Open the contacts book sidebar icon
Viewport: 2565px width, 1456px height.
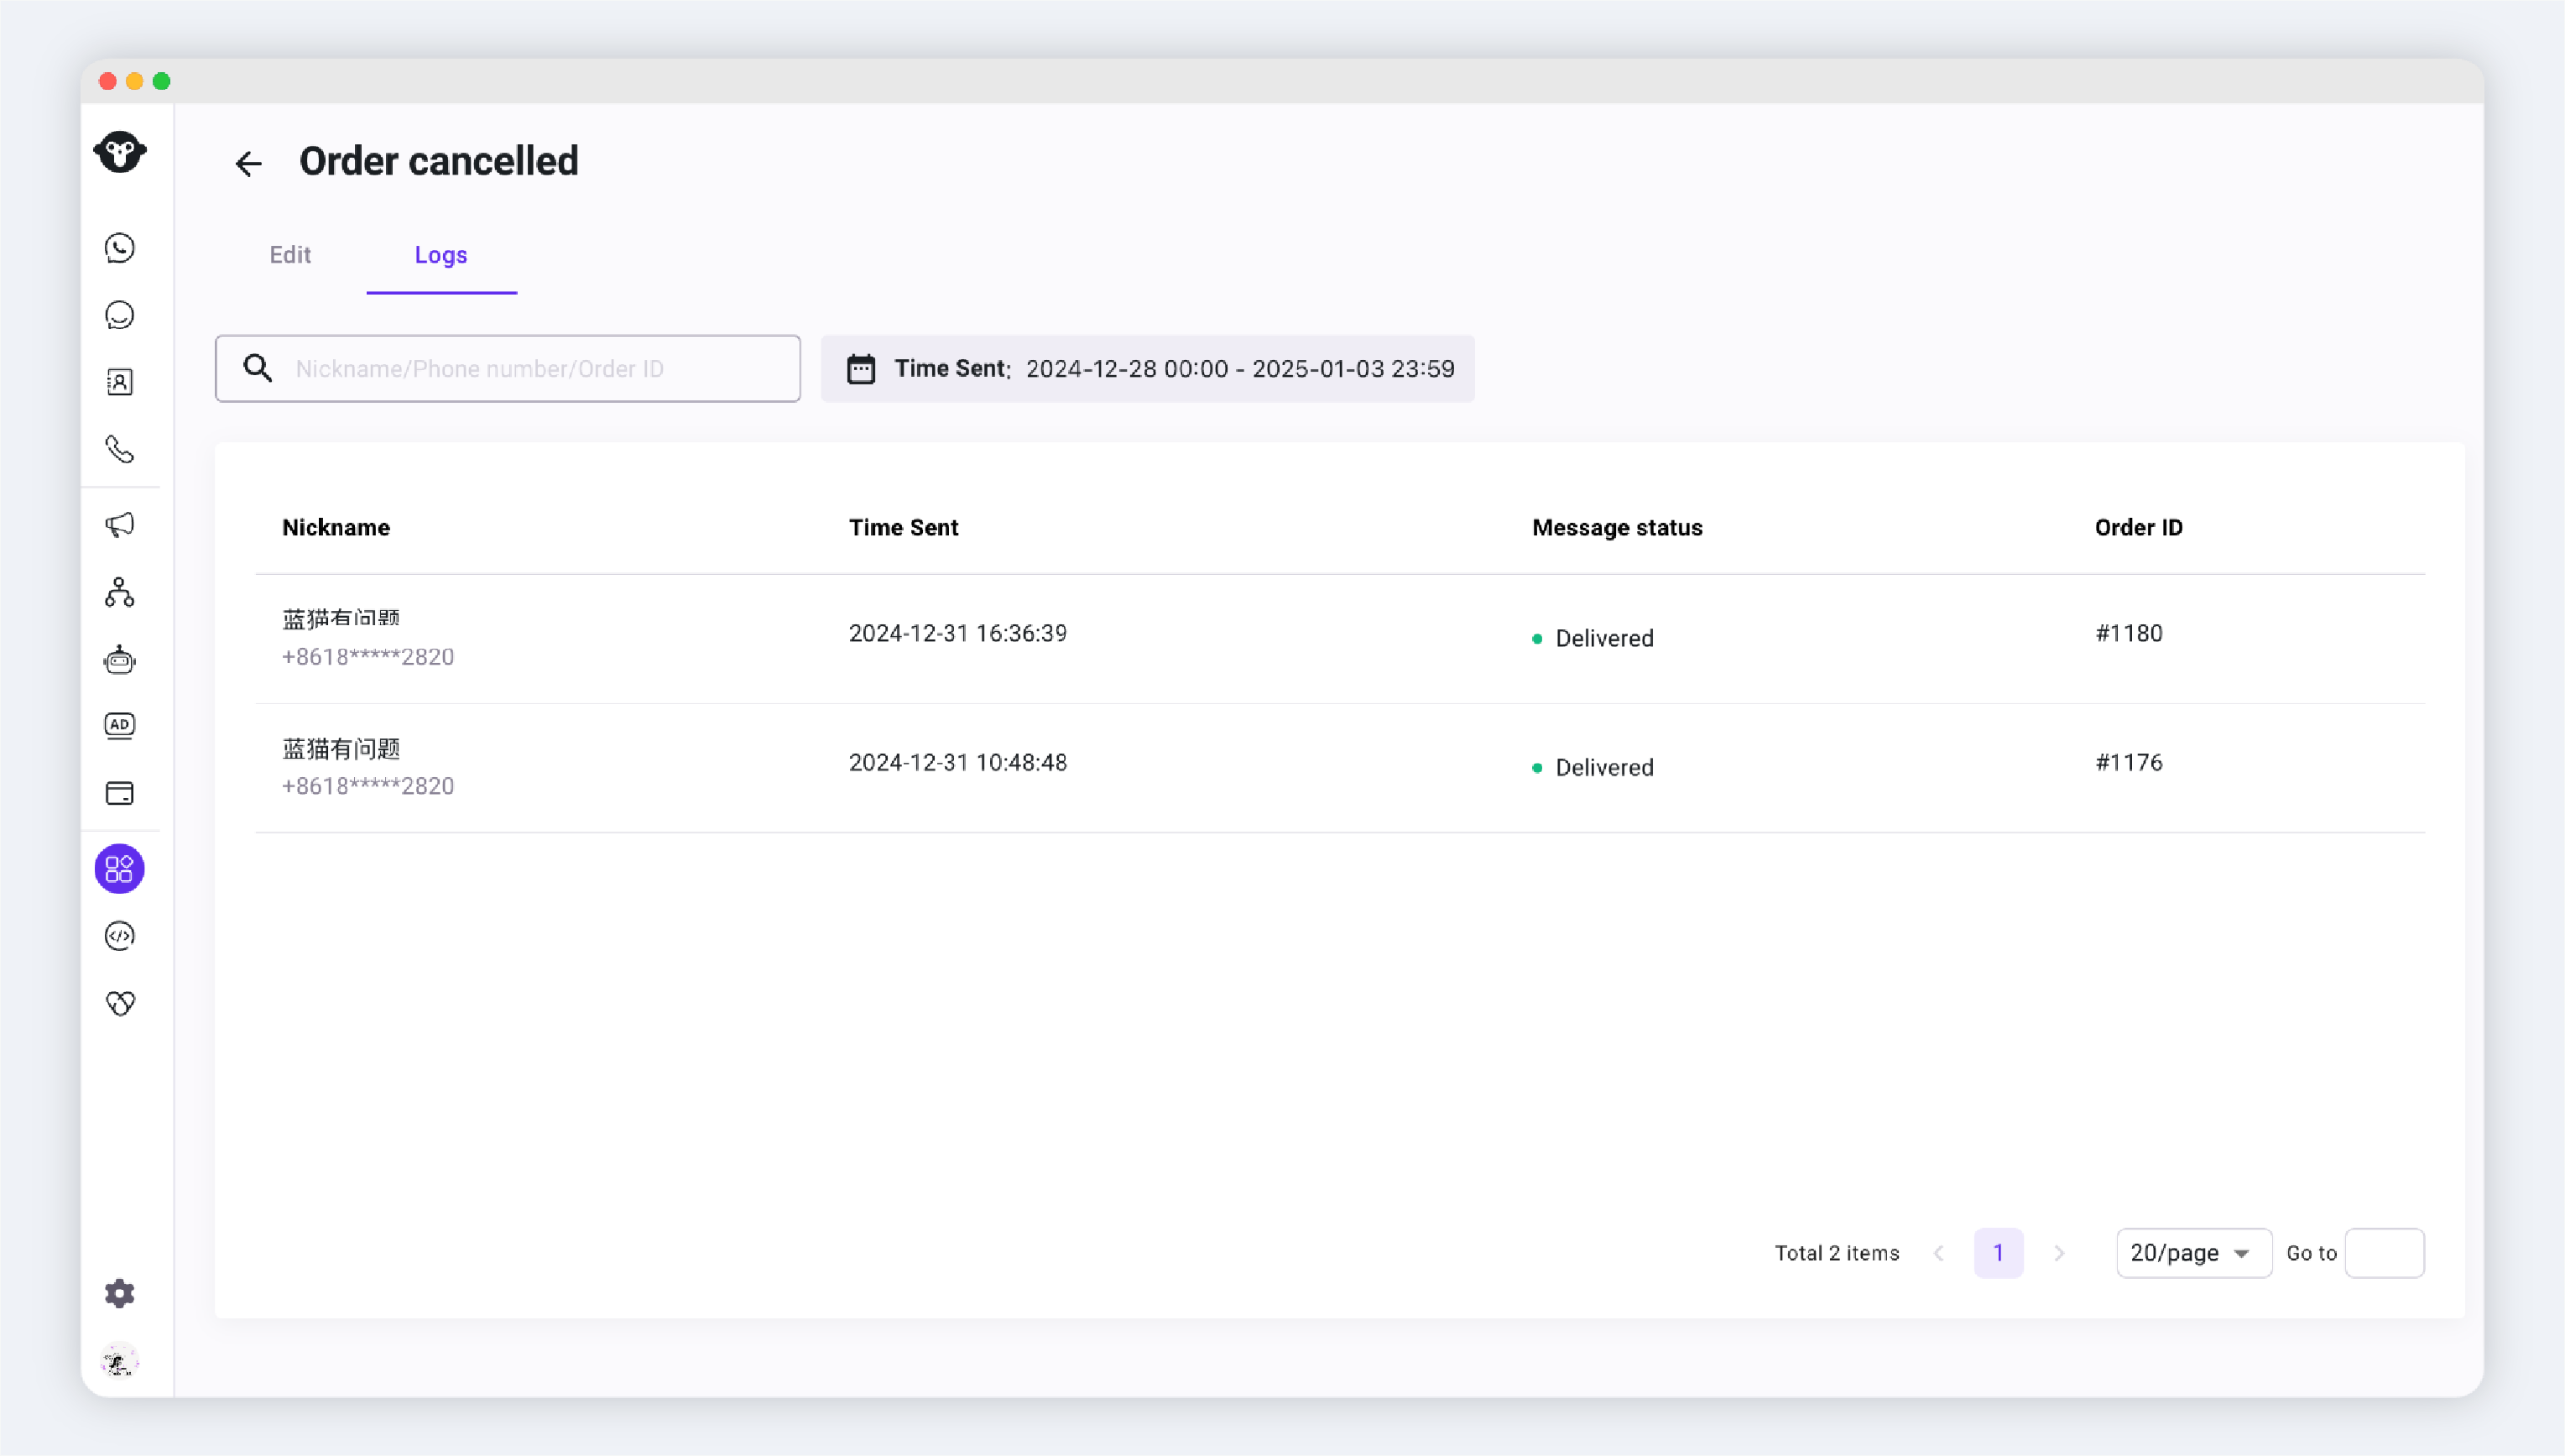(x=120, y=382)
